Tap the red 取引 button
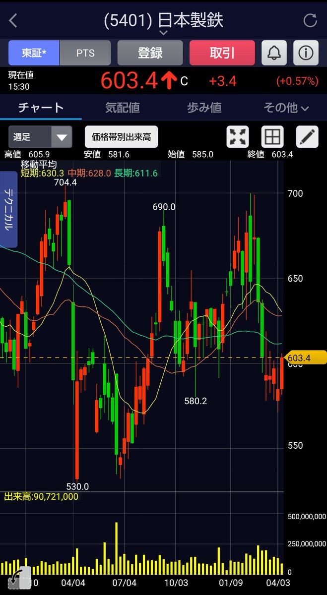Viewport: 327px width, 595px height. (222, 53)
